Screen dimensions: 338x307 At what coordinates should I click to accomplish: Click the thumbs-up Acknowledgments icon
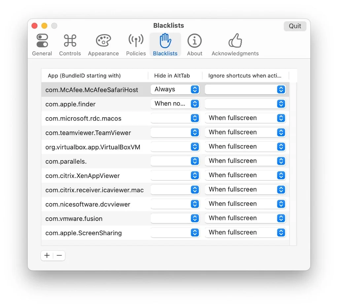tap(235, 40)
